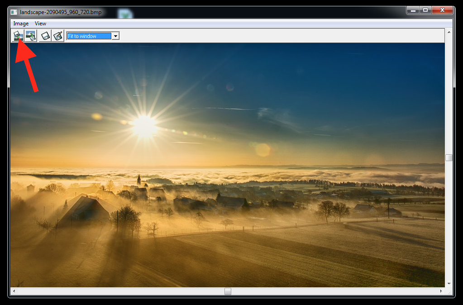
Task: Maximize the image viewer window
Action: point(425,10)
